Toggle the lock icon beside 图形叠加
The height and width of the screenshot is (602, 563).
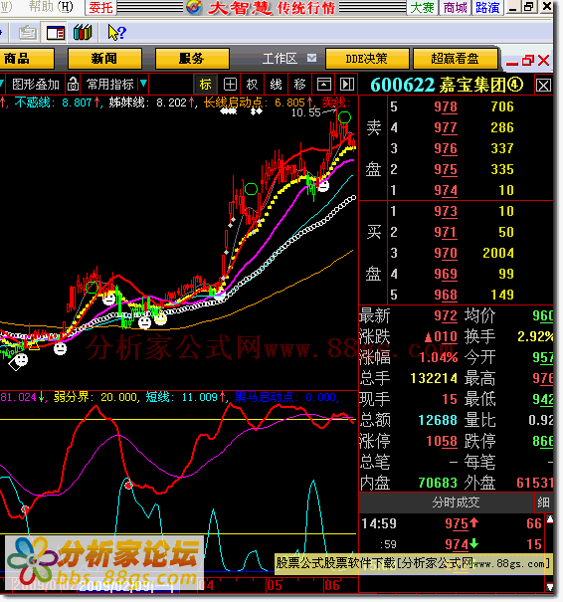pos(73,84)
